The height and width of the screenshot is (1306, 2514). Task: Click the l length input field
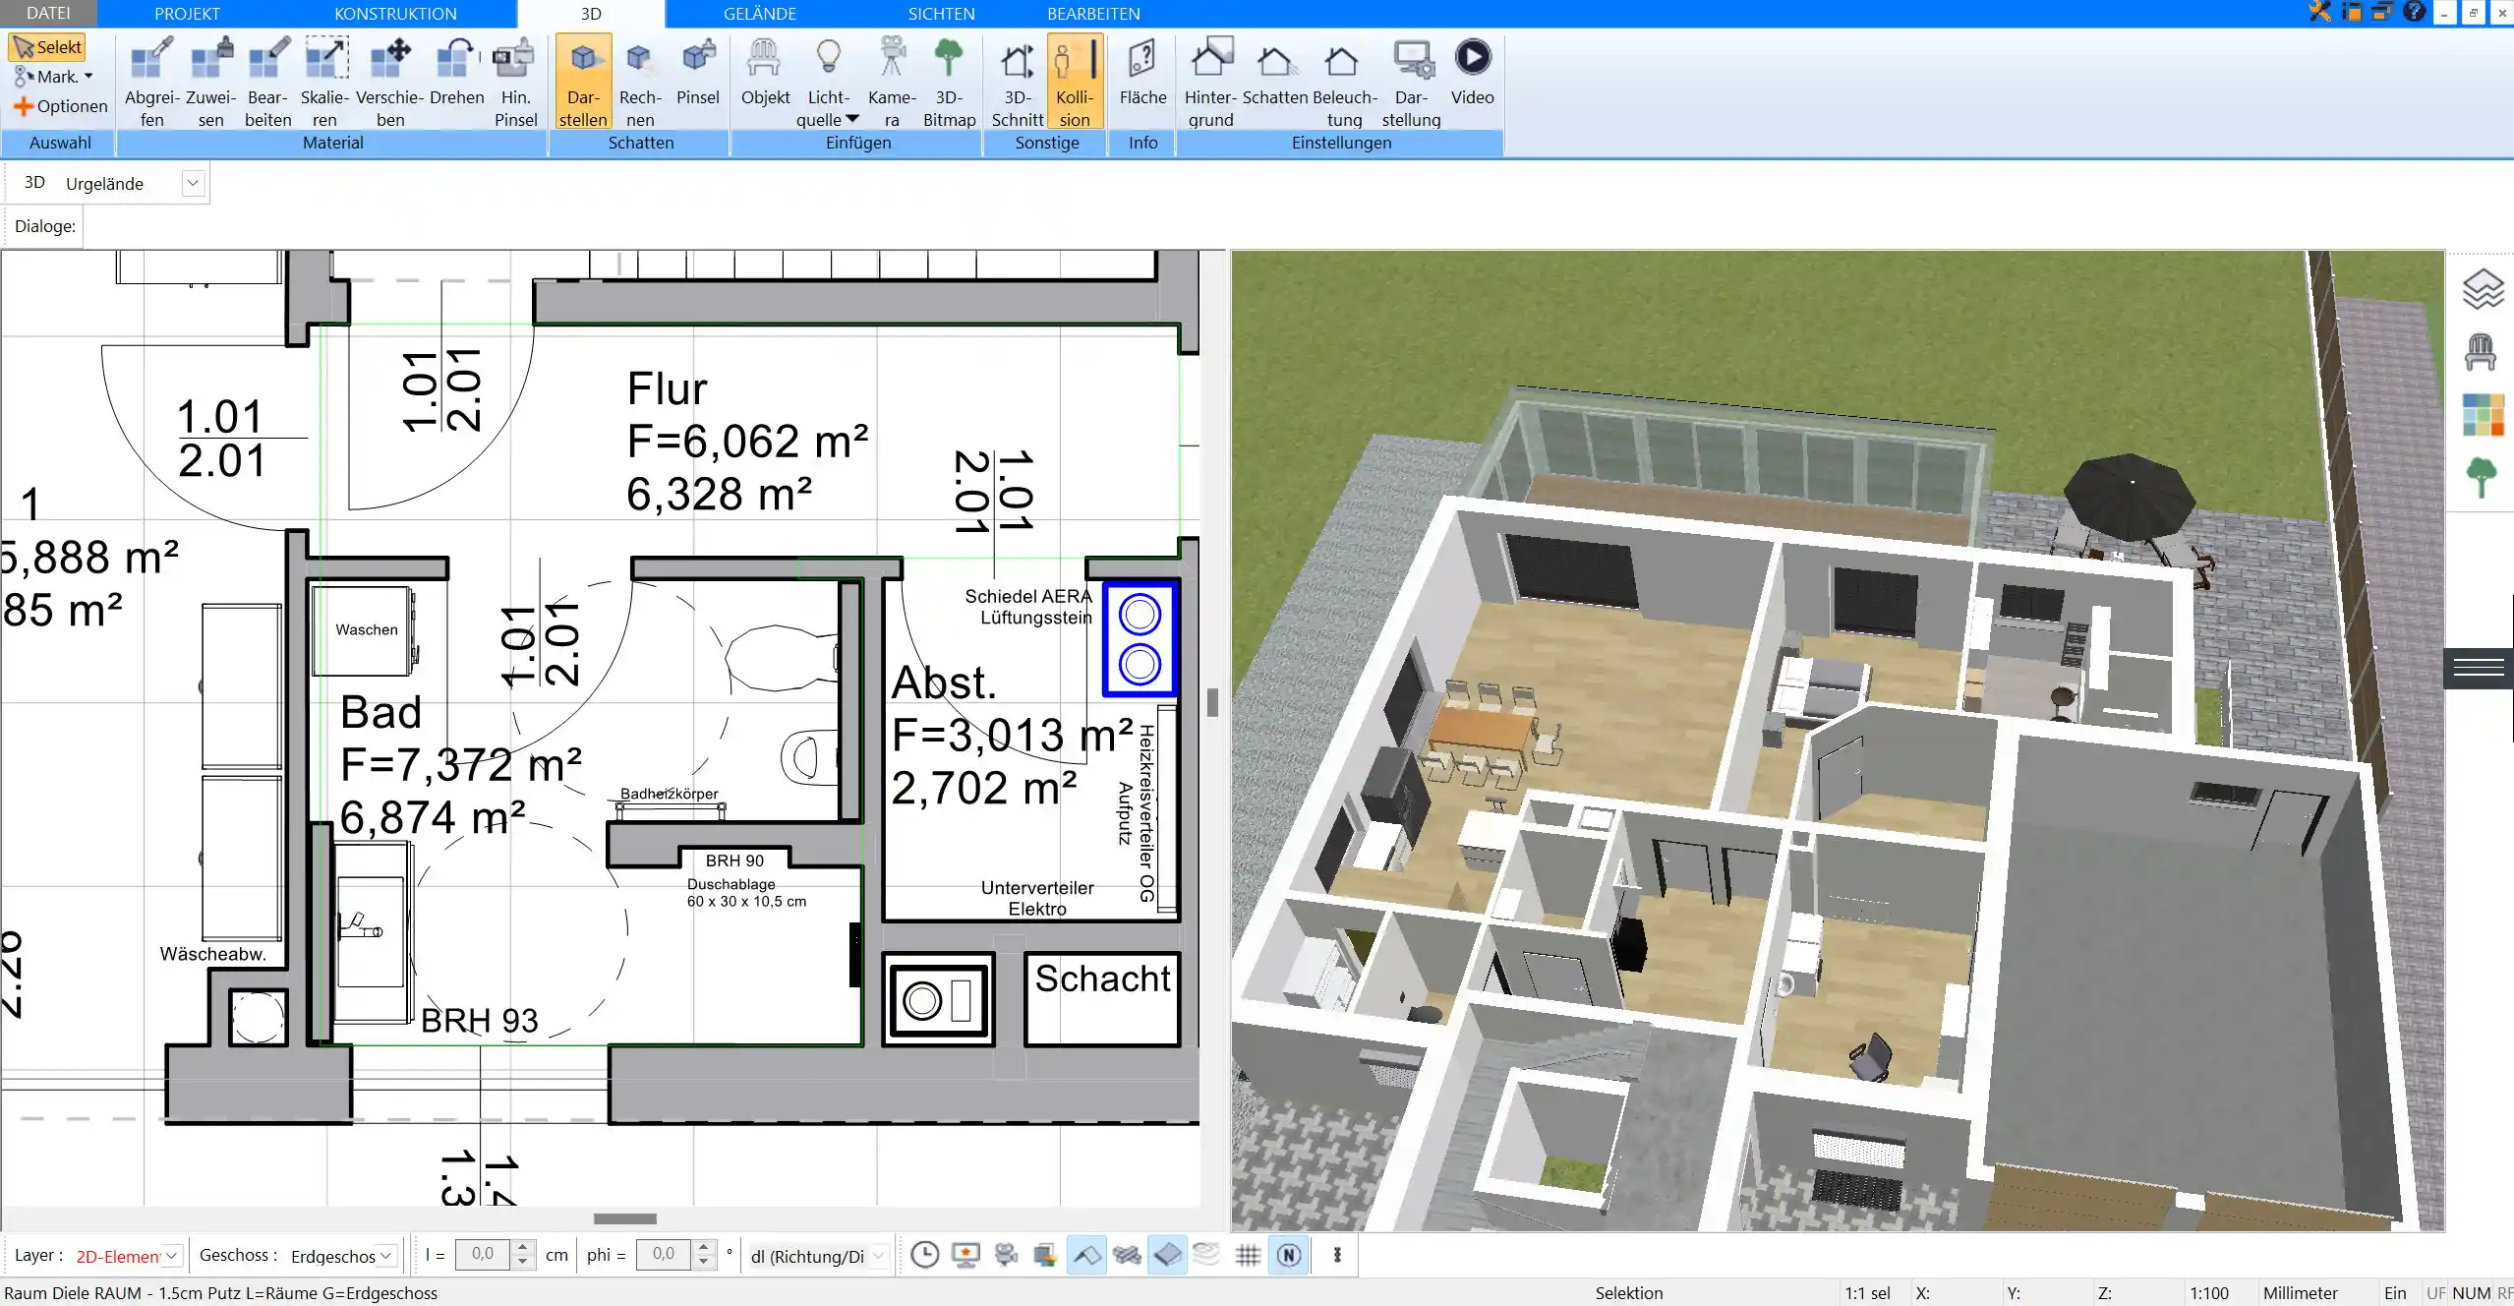point(483,1254)
